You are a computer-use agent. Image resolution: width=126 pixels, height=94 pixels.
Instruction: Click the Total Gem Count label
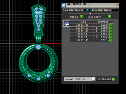pos(101,10)
